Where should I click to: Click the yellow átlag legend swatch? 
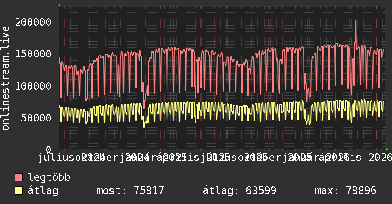19,190
